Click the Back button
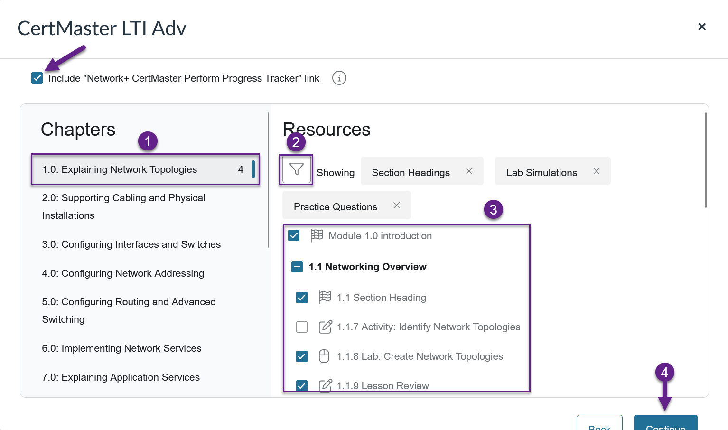 click(x=599, y=423)
